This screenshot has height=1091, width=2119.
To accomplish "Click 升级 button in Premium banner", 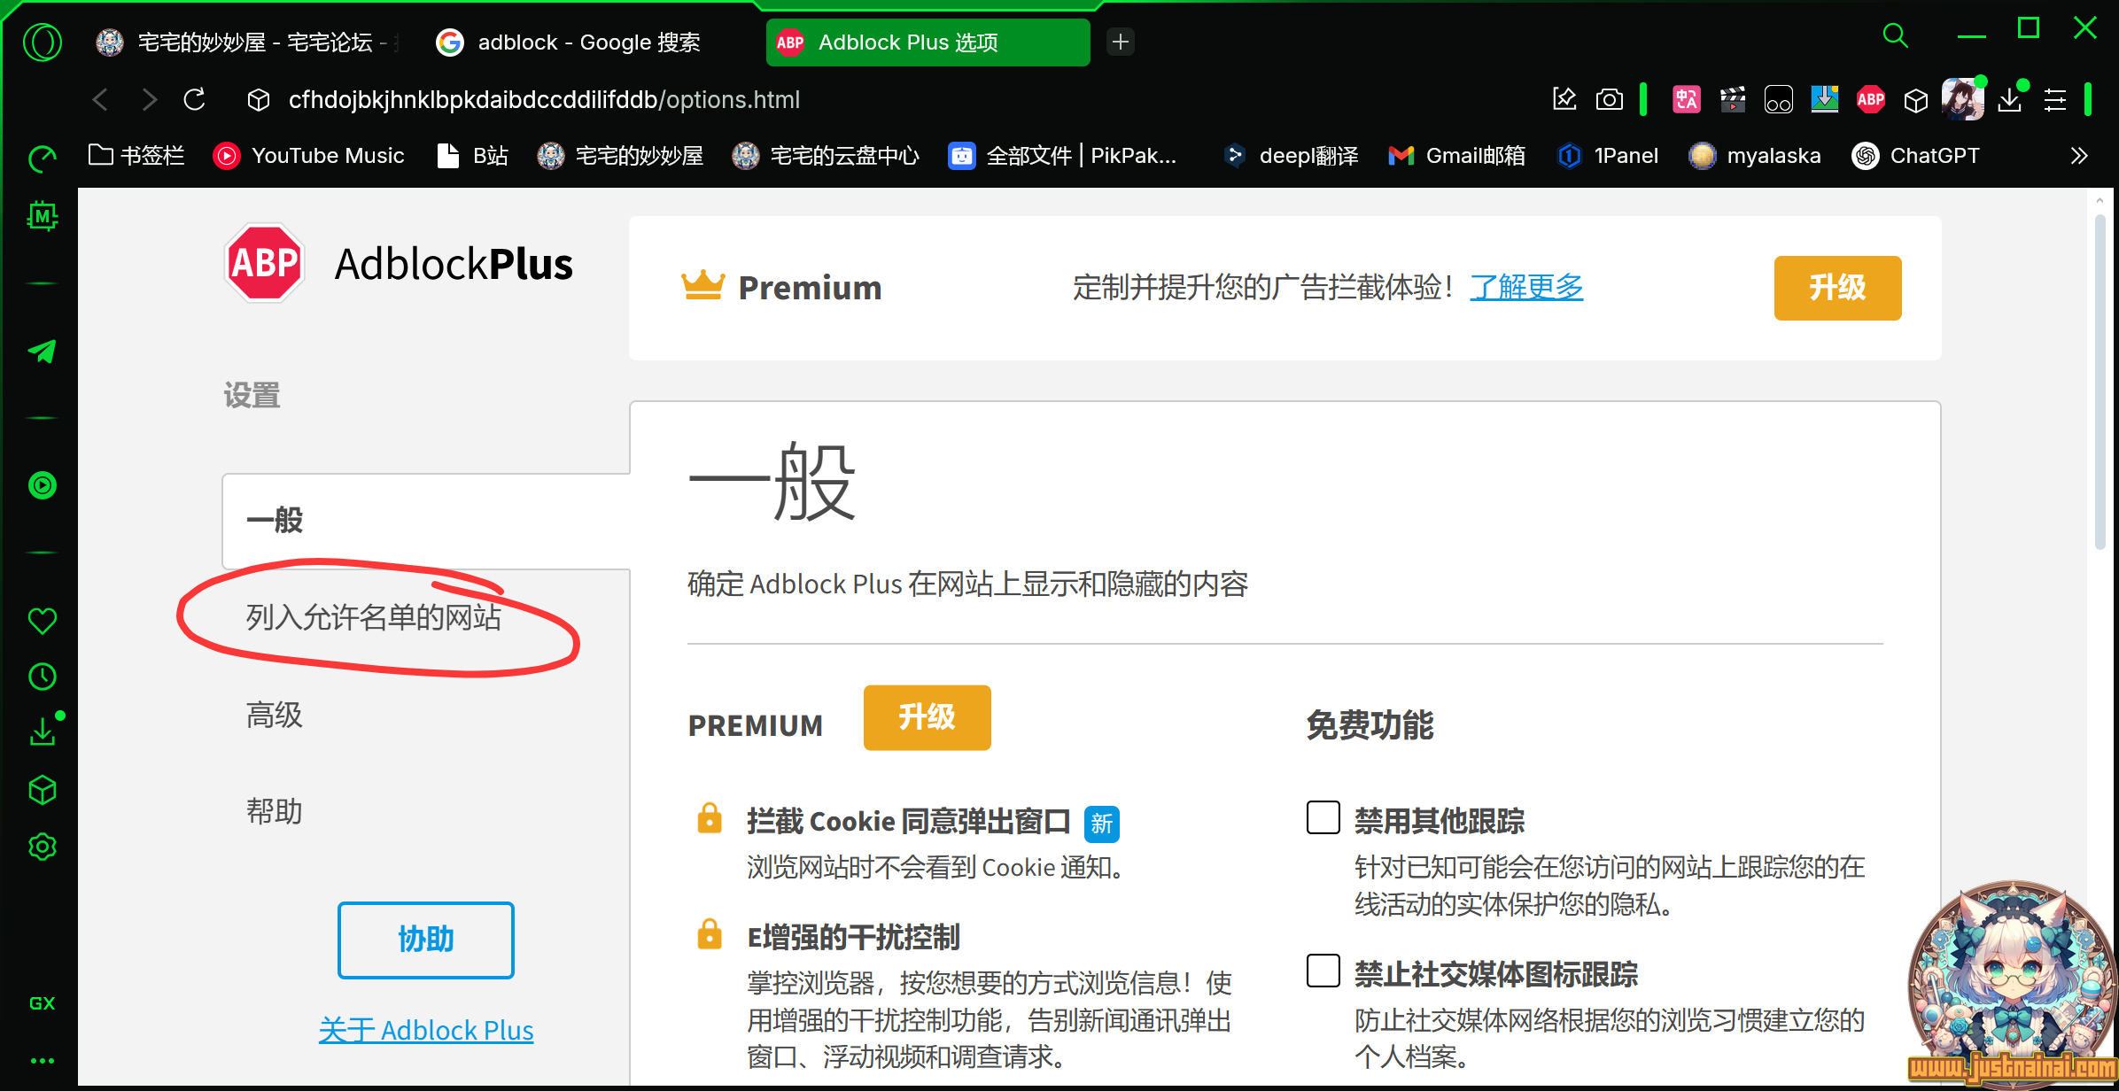I will [x=1837, y=288].
